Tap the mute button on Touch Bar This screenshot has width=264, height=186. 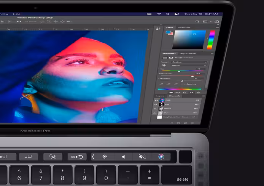point(142,157)
